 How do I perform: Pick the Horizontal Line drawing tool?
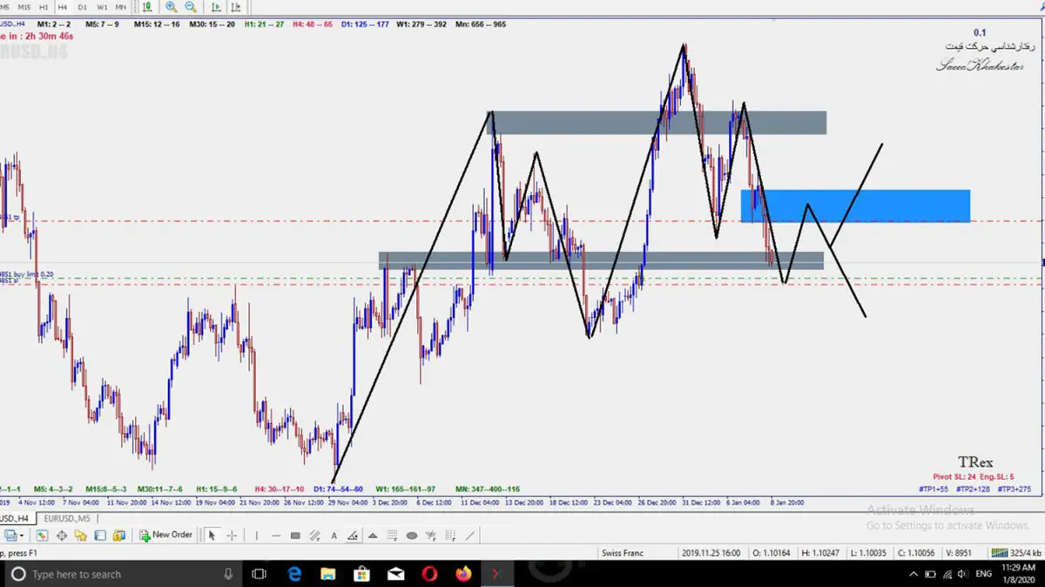click(276, 535)
